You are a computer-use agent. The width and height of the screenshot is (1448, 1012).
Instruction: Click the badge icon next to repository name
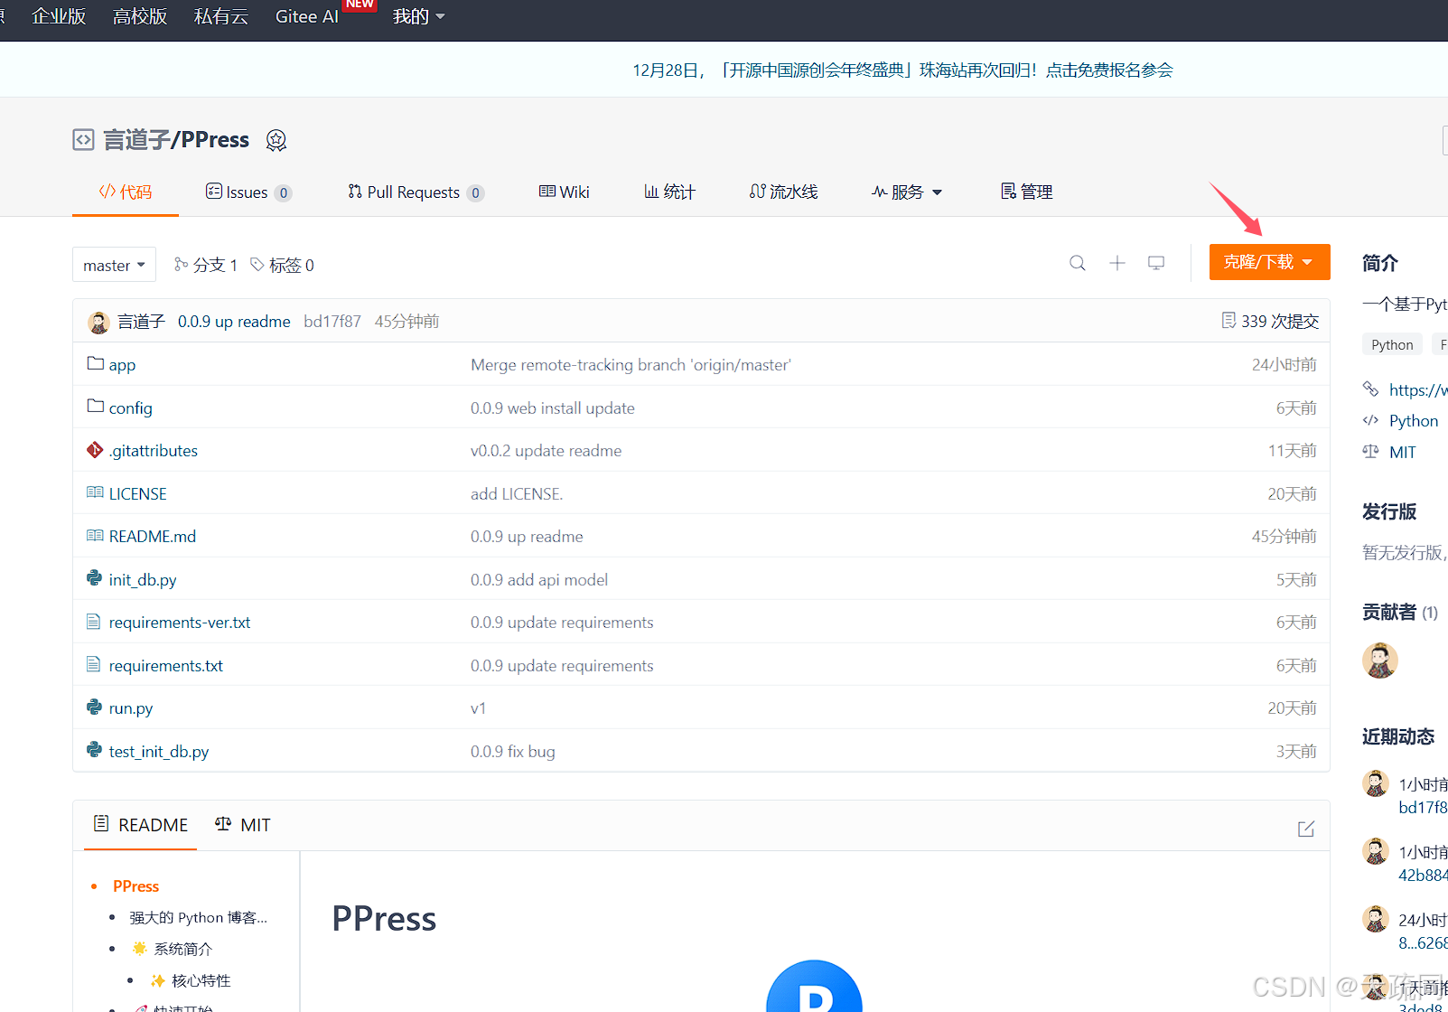(x=276, y=140)
